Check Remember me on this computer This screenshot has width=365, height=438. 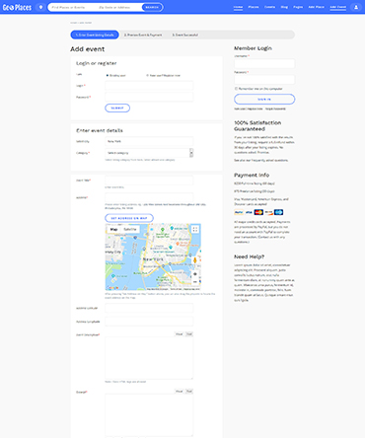click(x=236, y=89)
